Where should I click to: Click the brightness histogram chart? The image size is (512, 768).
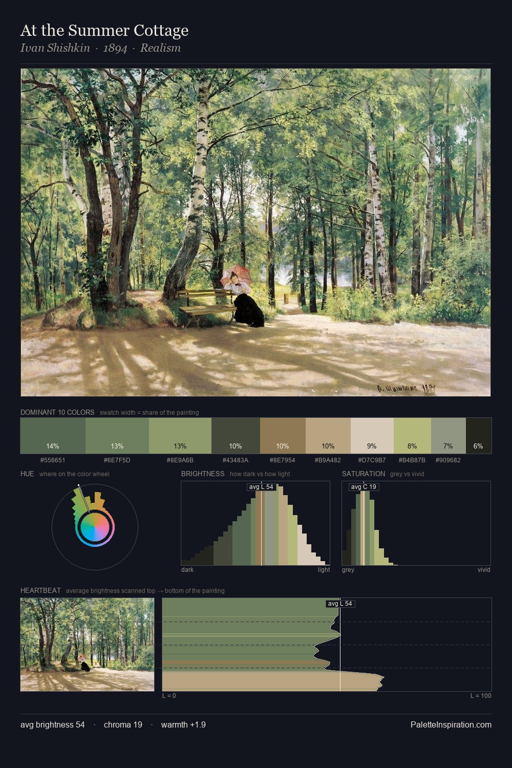255,523
